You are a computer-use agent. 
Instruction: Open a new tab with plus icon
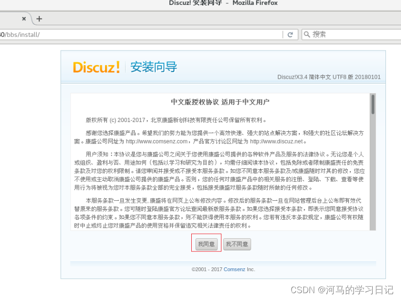point(39,18)
